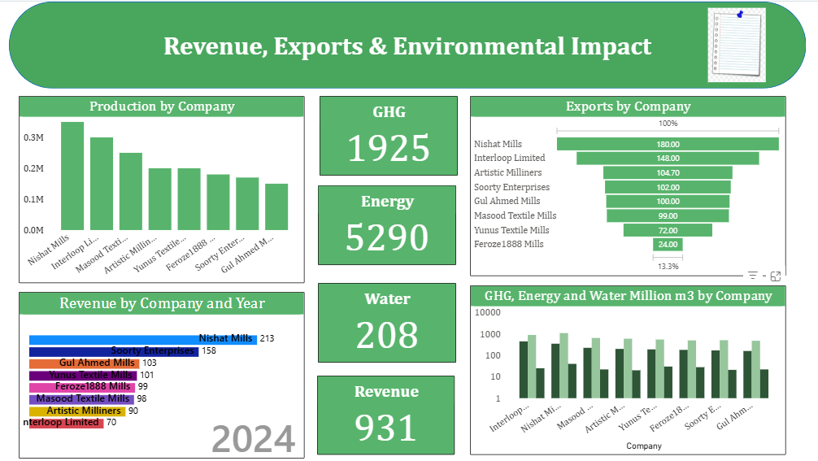Click the Revenue by Company and Year title

click(x=162, y=303)
